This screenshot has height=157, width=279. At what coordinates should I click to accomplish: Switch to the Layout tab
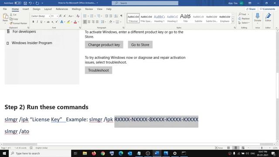click(48, 9)
